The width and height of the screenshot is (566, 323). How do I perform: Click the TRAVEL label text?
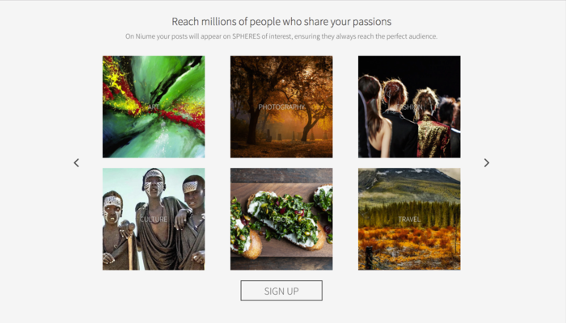click(409, 219)
